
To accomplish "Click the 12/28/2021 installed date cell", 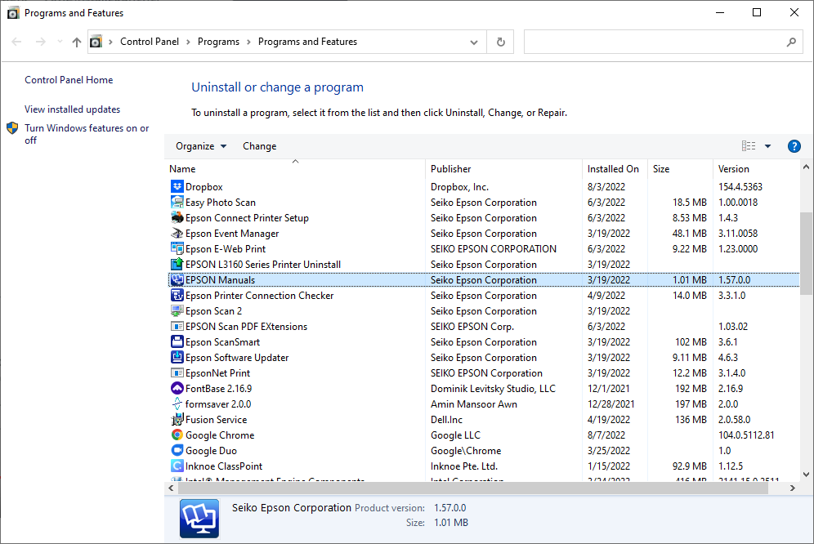I will click(610, 404).
